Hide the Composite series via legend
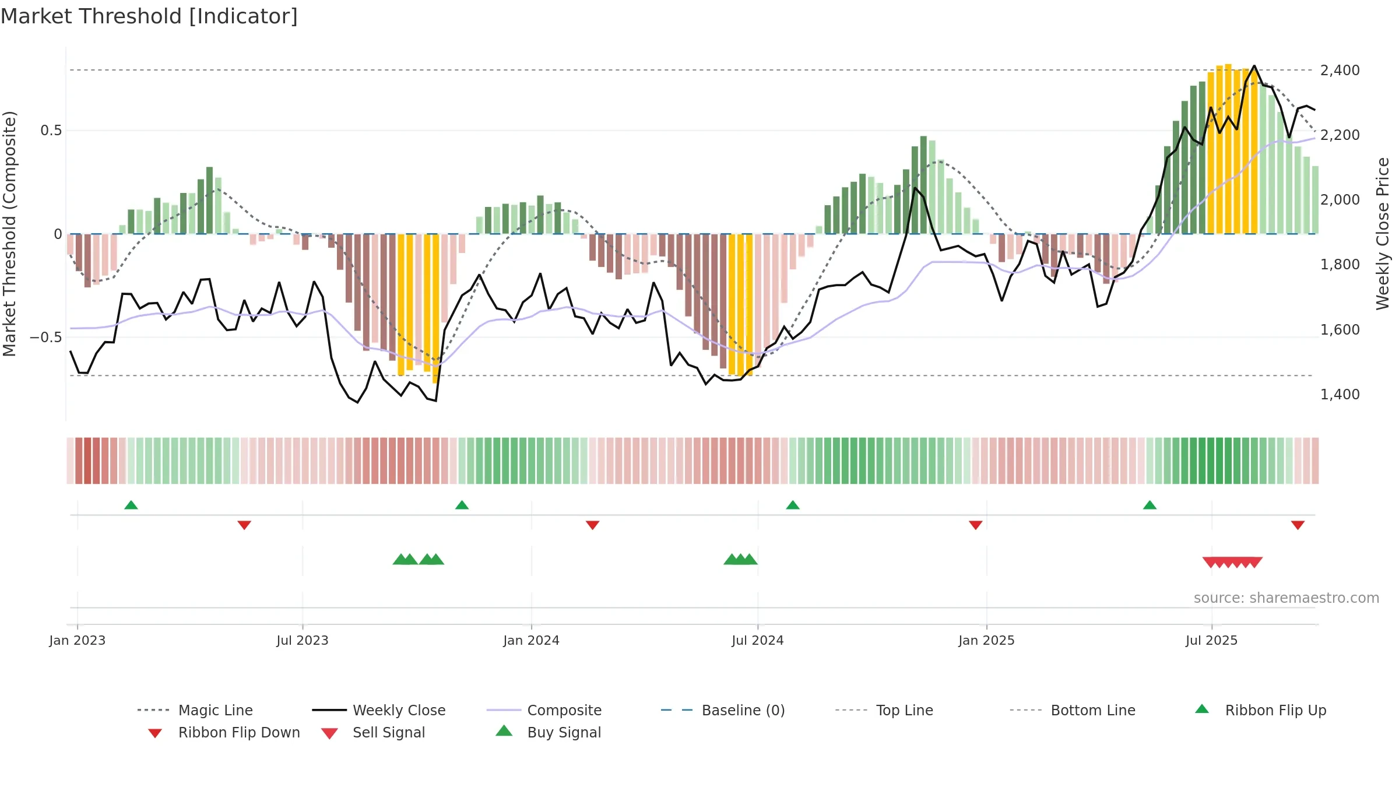Image resolution: width=1399 pixels, height=787 pixels. (544, 710)
